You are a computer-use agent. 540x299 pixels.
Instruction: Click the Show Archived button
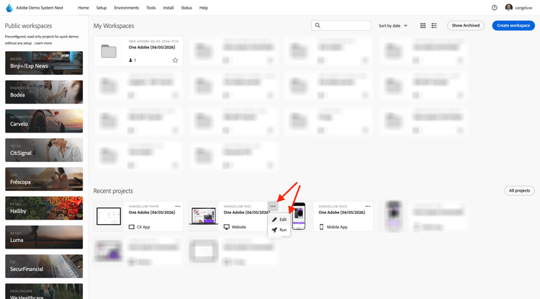click(466, 25)
